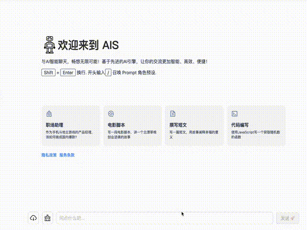307x230 pixels.
Task: Click the terminal icon on 代码编写
Action: click(235, 114)
